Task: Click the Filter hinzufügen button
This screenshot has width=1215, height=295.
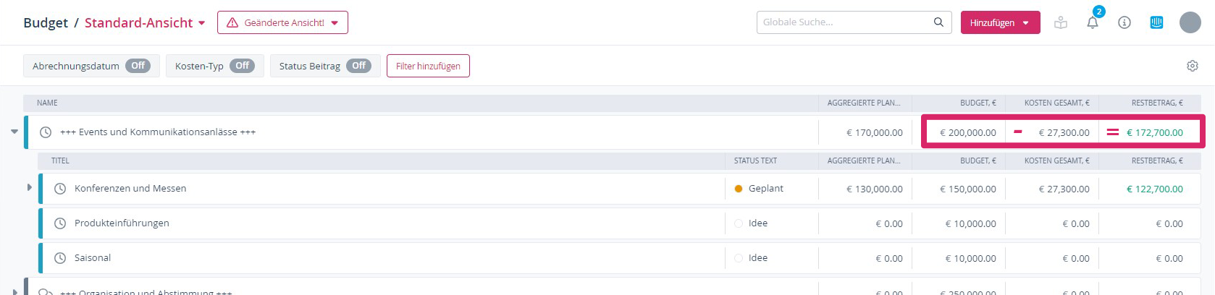Action: 428,66
